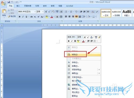Image resolution: width=134 pixels, height=98 pixels.
Task: Choose 文字方向(X)... in the context menu
Action: click(84, 77)
